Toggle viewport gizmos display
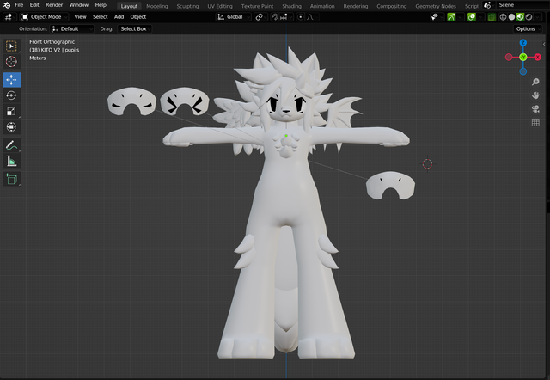The width and height of the screenshot is (550, 380). pos(451,17)
